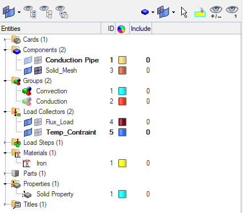Click the Parts gray box icon
Image resolution: width=243 pixels, height=213 pixels.
[15, 173]
